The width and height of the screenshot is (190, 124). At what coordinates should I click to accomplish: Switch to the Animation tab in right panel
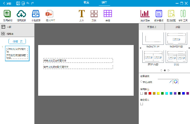click(177, 27)
